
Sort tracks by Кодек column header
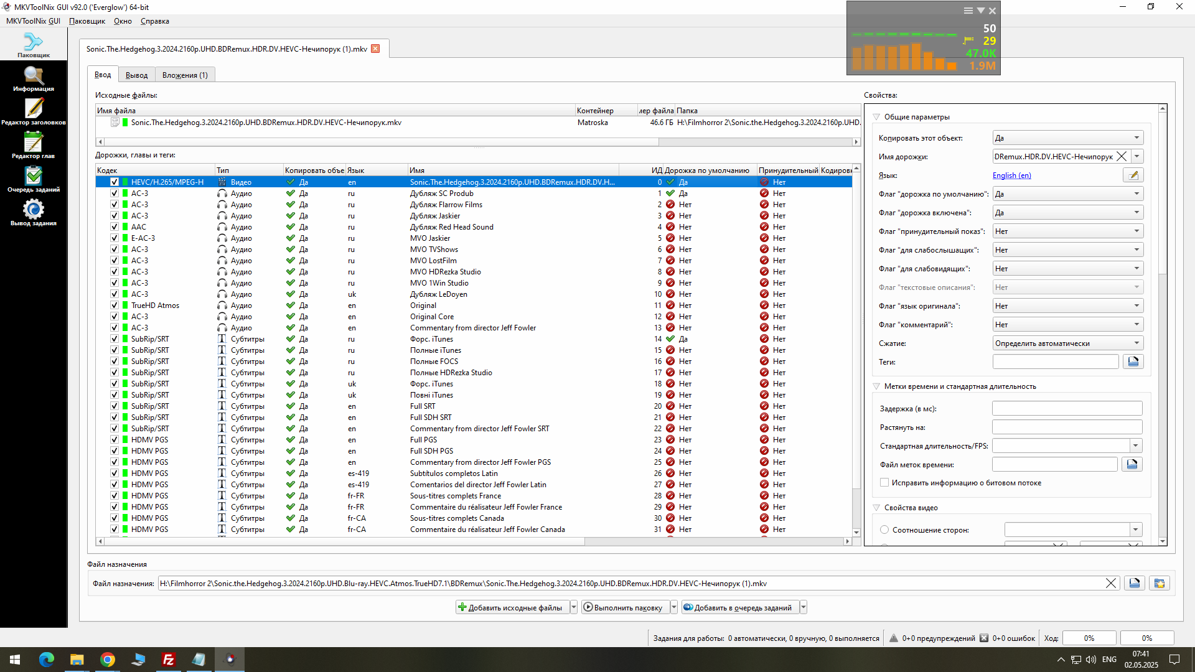(x=155, y=170)
